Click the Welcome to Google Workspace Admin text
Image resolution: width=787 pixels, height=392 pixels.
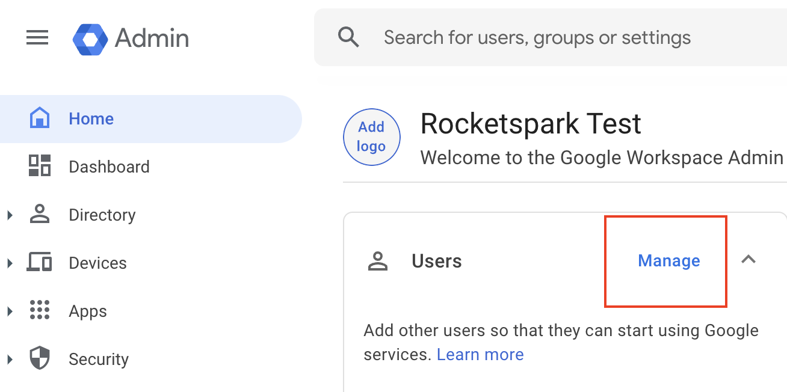coord(602,158)
